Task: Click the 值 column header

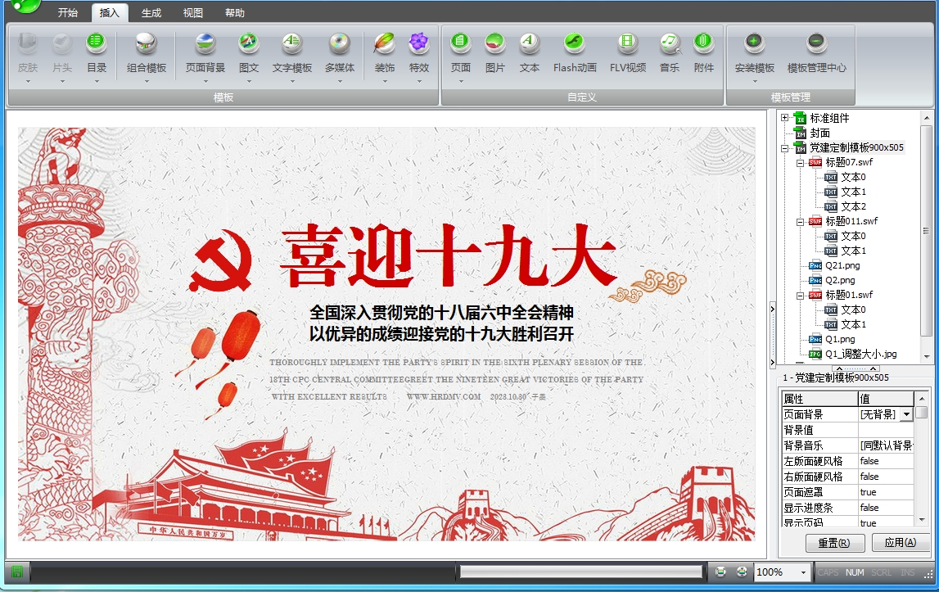Action: pos(886,399)
